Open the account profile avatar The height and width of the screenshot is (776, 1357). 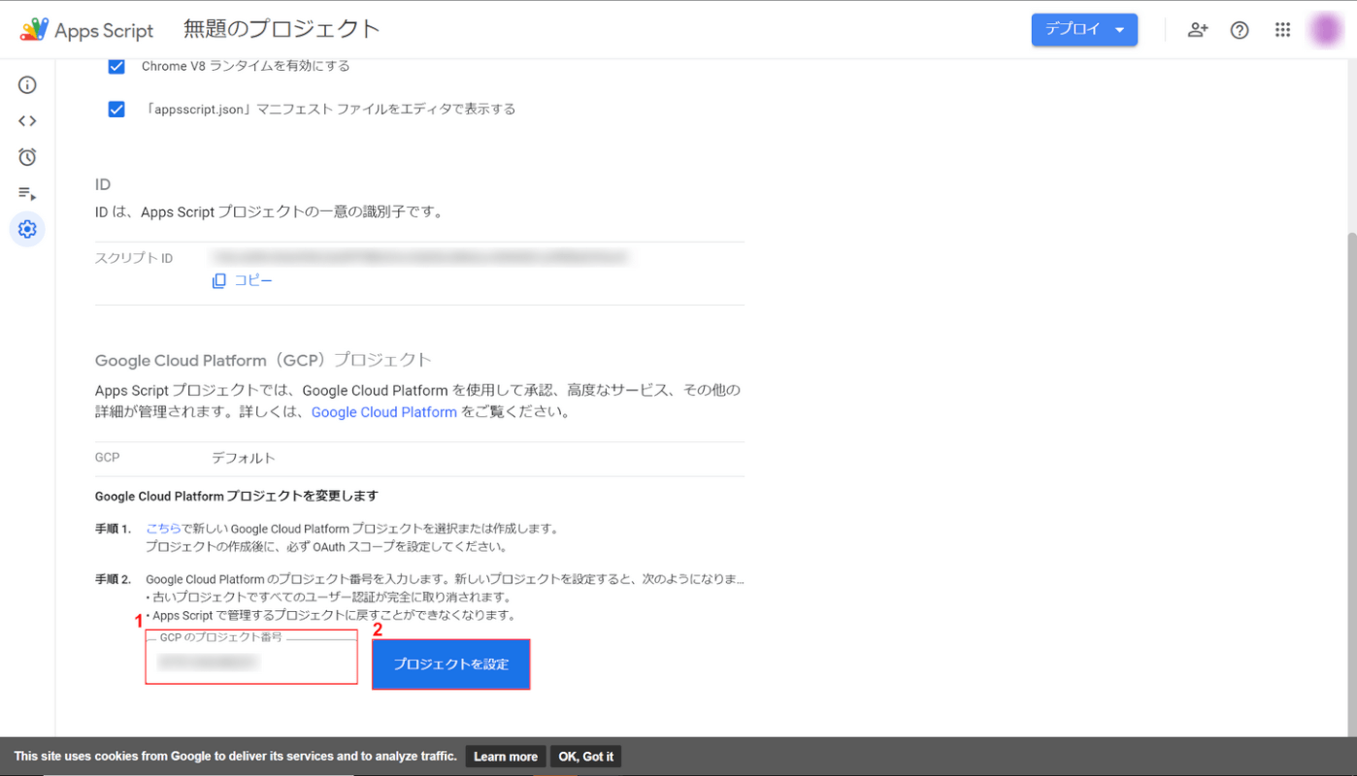1325,30
